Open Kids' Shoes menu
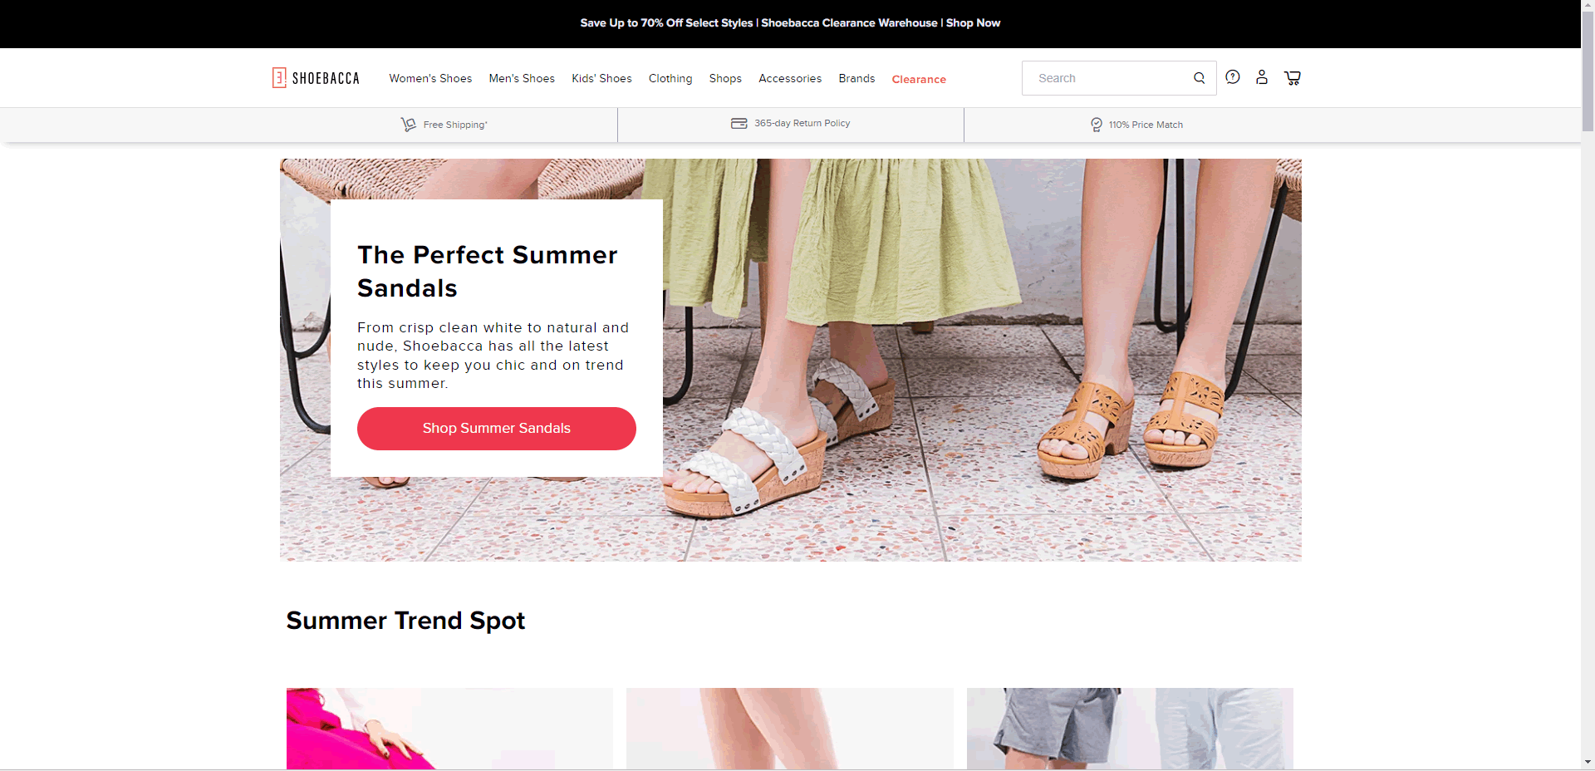Viewport: 1595px width, 771px height. click(601, 78)
